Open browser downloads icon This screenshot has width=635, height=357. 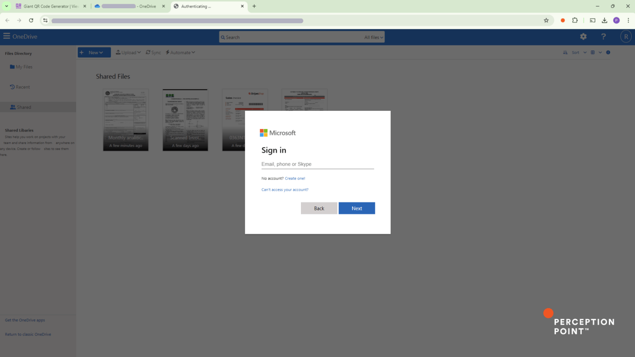pos(604,20)
